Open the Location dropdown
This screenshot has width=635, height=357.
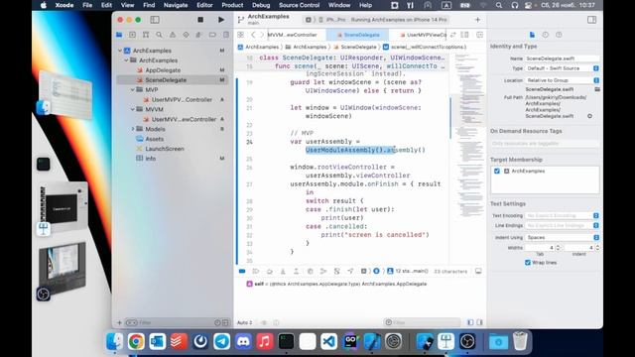click(x=563, y=80)
